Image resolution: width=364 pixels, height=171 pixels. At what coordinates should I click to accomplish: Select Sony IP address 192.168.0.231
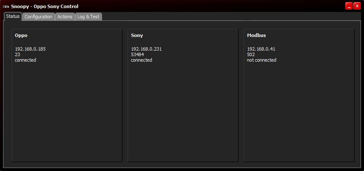pyautogui.click(x=146, y=49)
